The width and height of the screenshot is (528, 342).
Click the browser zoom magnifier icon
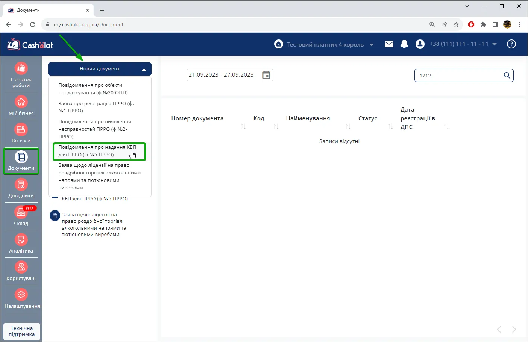click(x=432, y=24)
